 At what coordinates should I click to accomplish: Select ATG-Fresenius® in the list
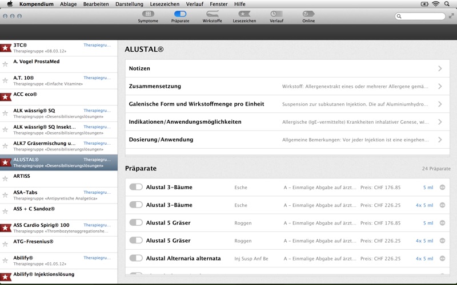[59, 245]
